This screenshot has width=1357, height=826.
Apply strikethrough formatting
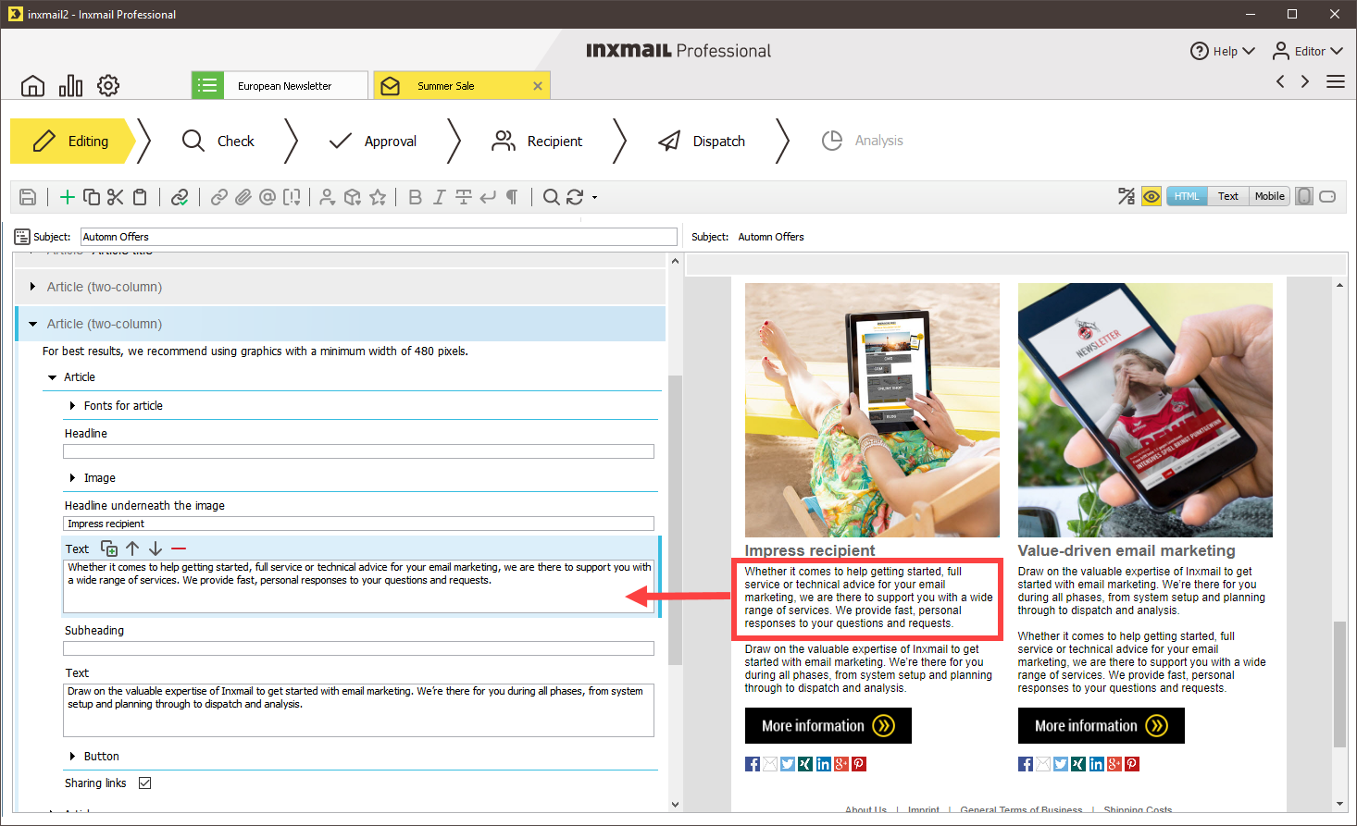464,197
